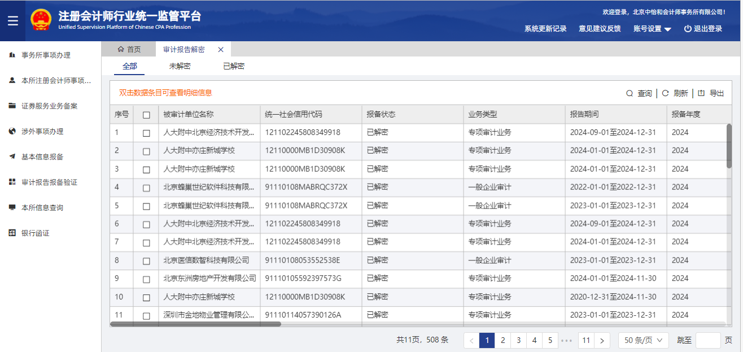Go to next page with right chevron
This screenshot has width=743, height=352.
click(x=602, y=340)
